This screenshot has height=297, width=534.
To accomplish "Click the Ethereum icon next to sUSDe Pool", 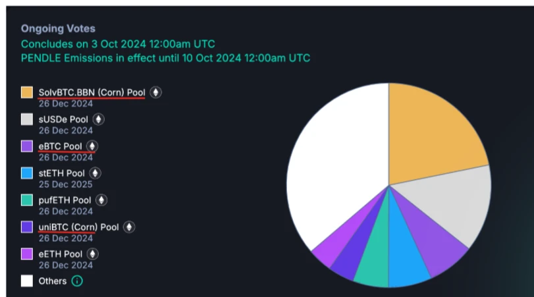I will 98,119.
